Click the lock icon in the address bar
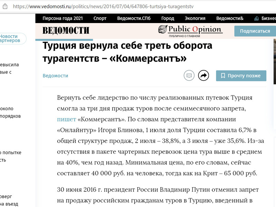 pos(5,6)
